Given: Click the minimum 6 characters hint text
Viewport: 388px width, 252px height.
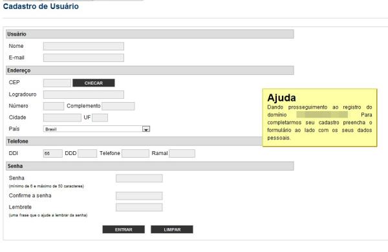Looking at the screenshot, I should [x=47, y=186].
